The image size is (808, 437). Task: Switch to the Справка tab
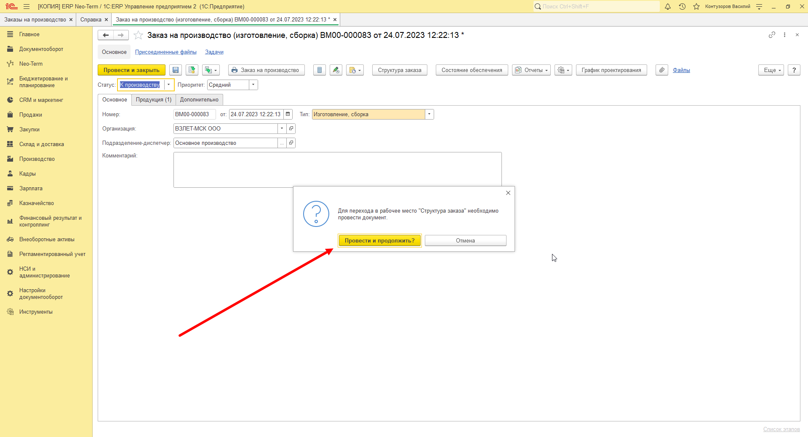coord(91,20)
